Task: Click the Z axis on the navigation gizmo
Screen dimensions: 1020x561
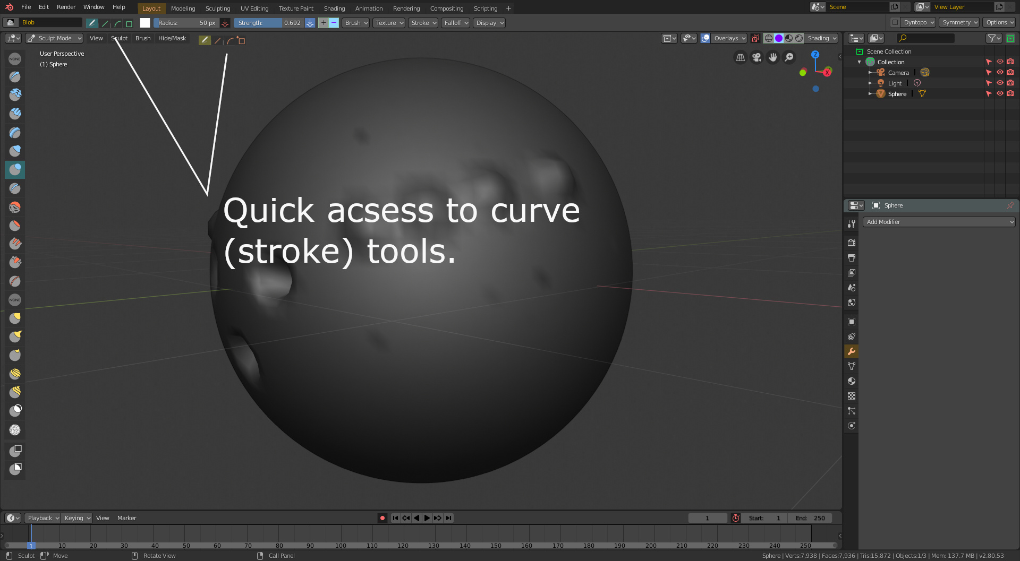Action: 815,55
